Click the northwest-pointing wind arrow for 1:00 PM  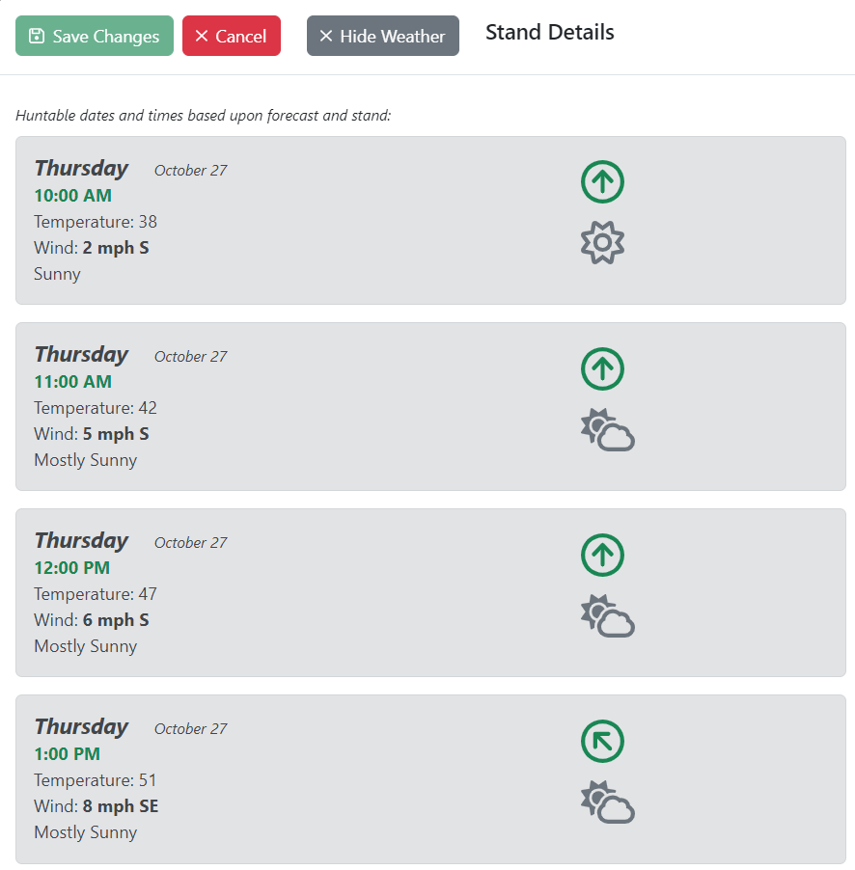(602, 741)
